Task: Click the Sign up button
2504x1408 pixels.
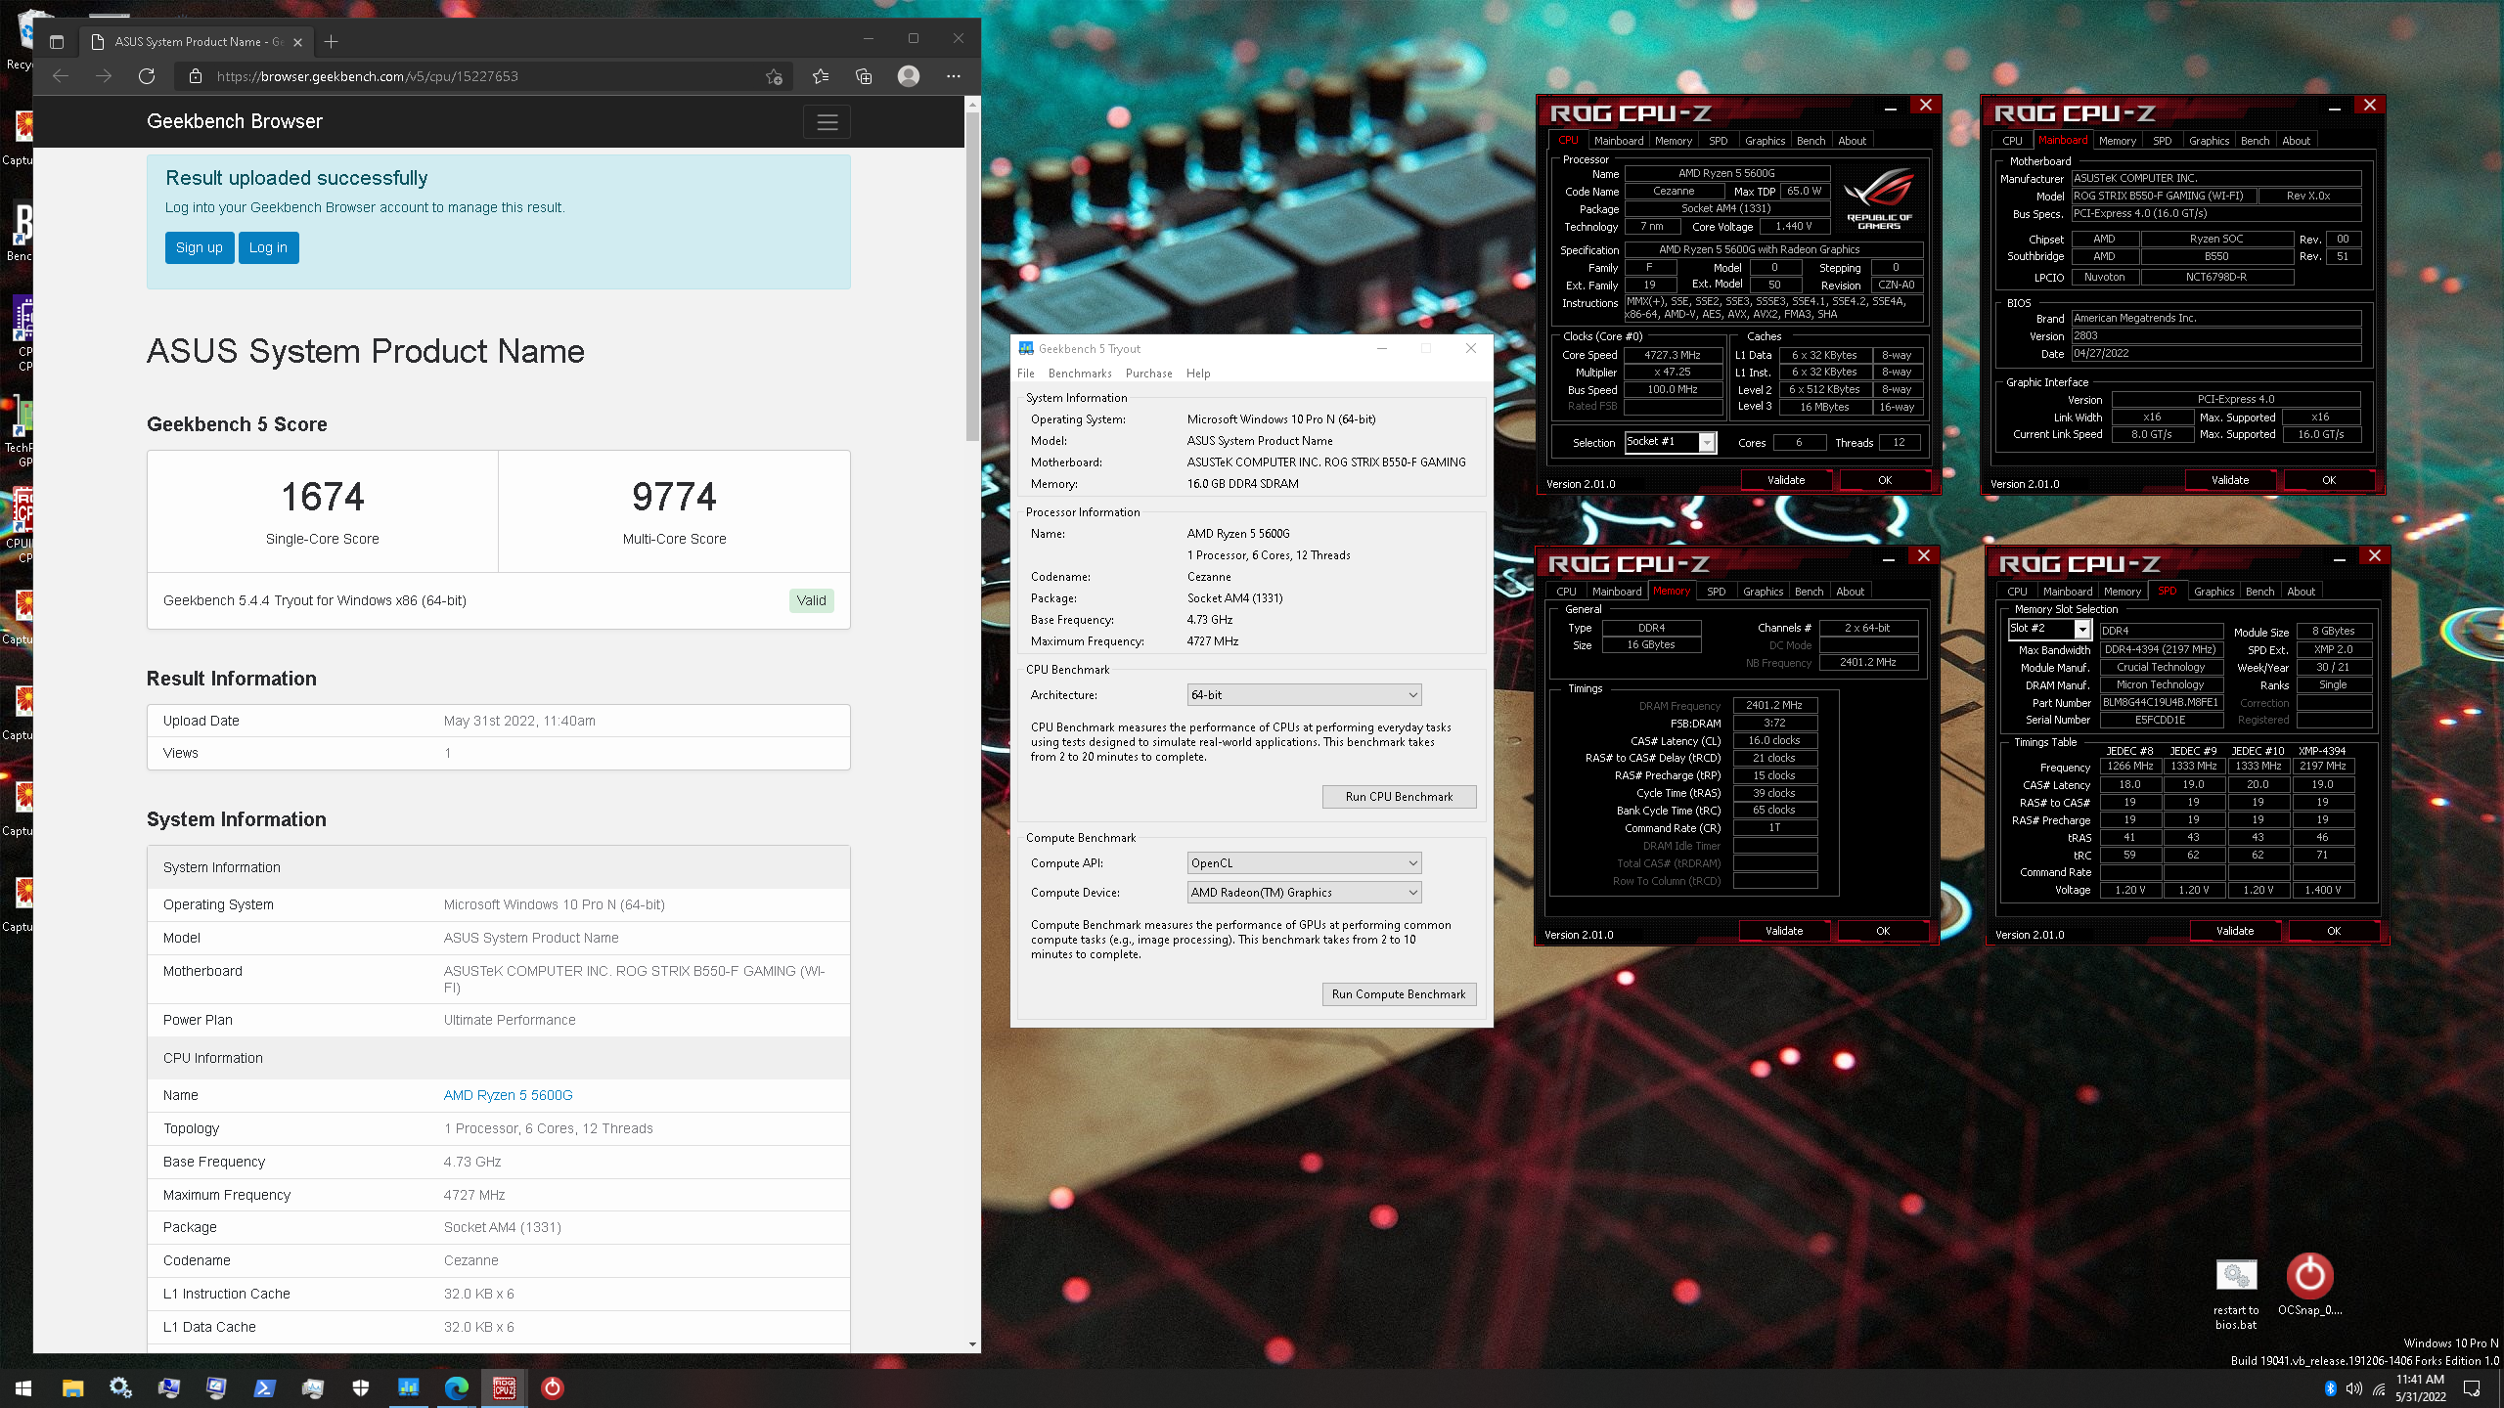Action: 200,247
